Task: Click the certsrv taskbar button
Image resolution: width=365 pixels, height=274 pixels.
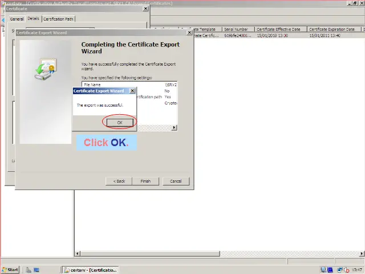Action: pyautogui.click(x=91, y=269)
